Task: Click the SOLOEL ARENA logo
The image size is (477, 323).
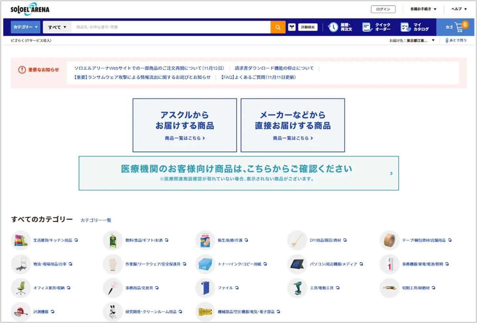Action: click(x=30, y=9)
